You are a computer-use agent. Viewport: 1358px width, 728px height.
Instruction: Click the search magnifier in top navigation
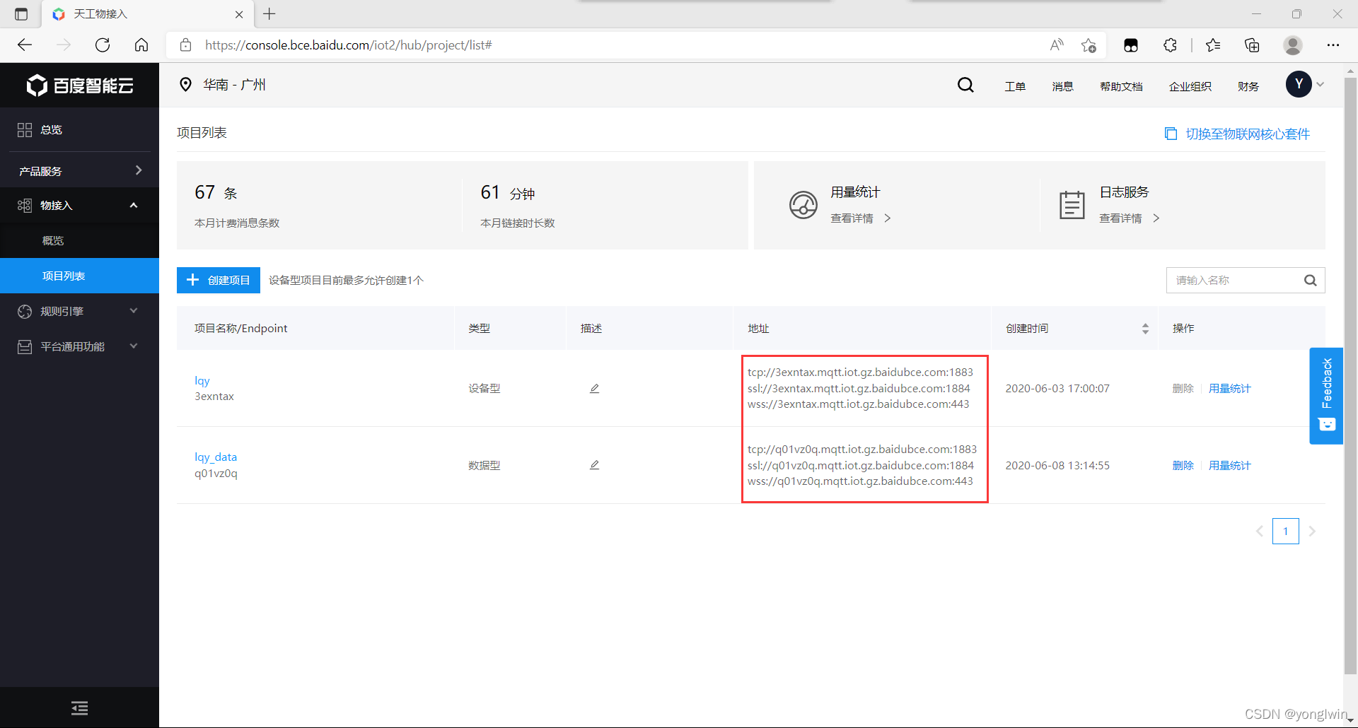pyautogui.click(x=965, y=86)
